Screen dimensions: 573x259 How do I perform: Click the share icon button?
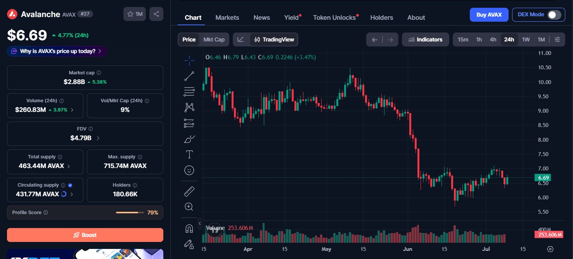(x=156, y=14)
